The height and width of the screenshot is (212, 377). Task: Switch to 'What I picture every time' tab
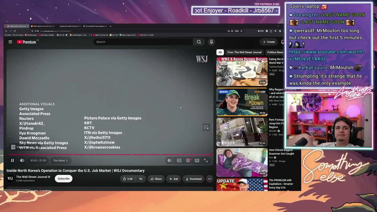click(43, 26)
